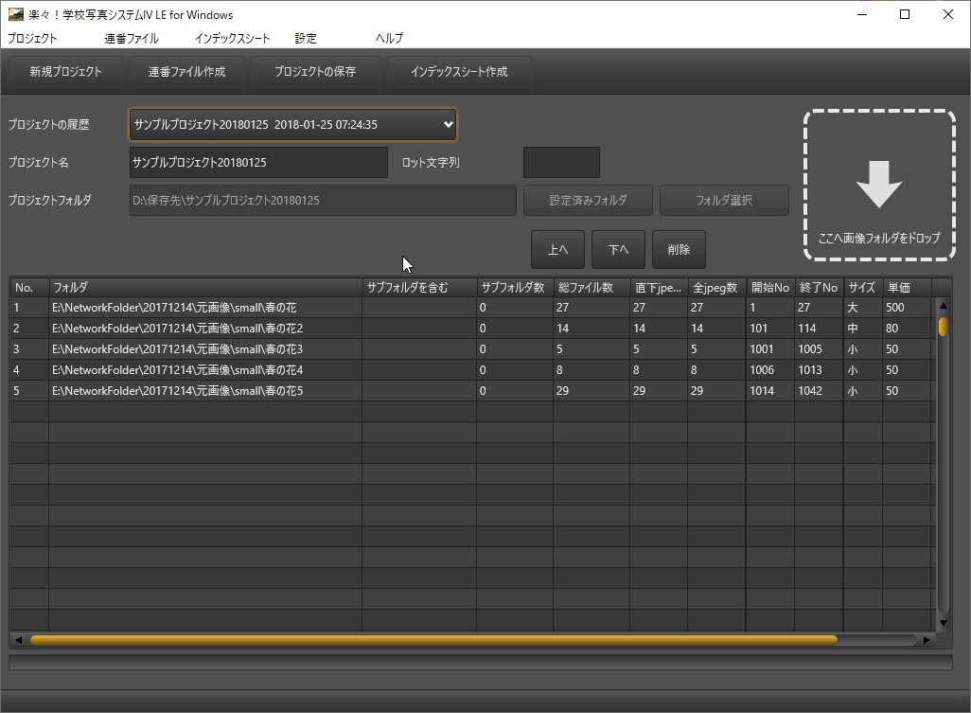The height and width of the screenshot is (713, 971).
Task: Click the 単価 cell showing 80
Action: tap(907, 329)
